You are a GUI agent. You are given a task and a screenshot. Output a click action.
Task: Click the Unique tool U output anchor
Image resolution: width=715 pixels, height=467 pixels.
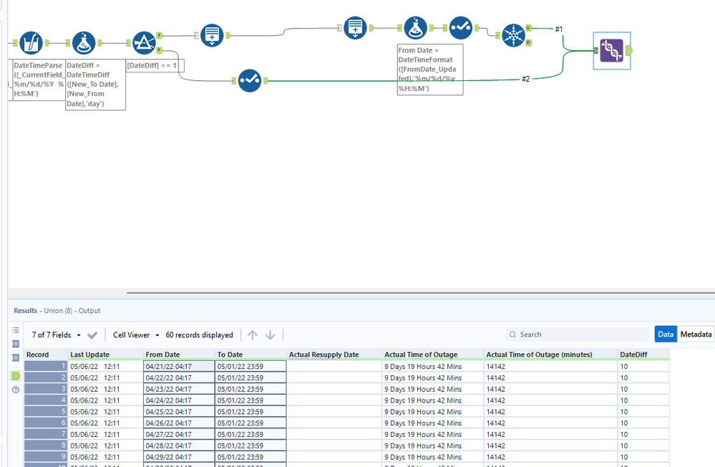[x=528, y=28]
